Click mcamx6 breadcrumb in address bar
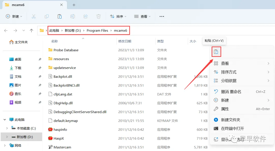 click(120, 31)
